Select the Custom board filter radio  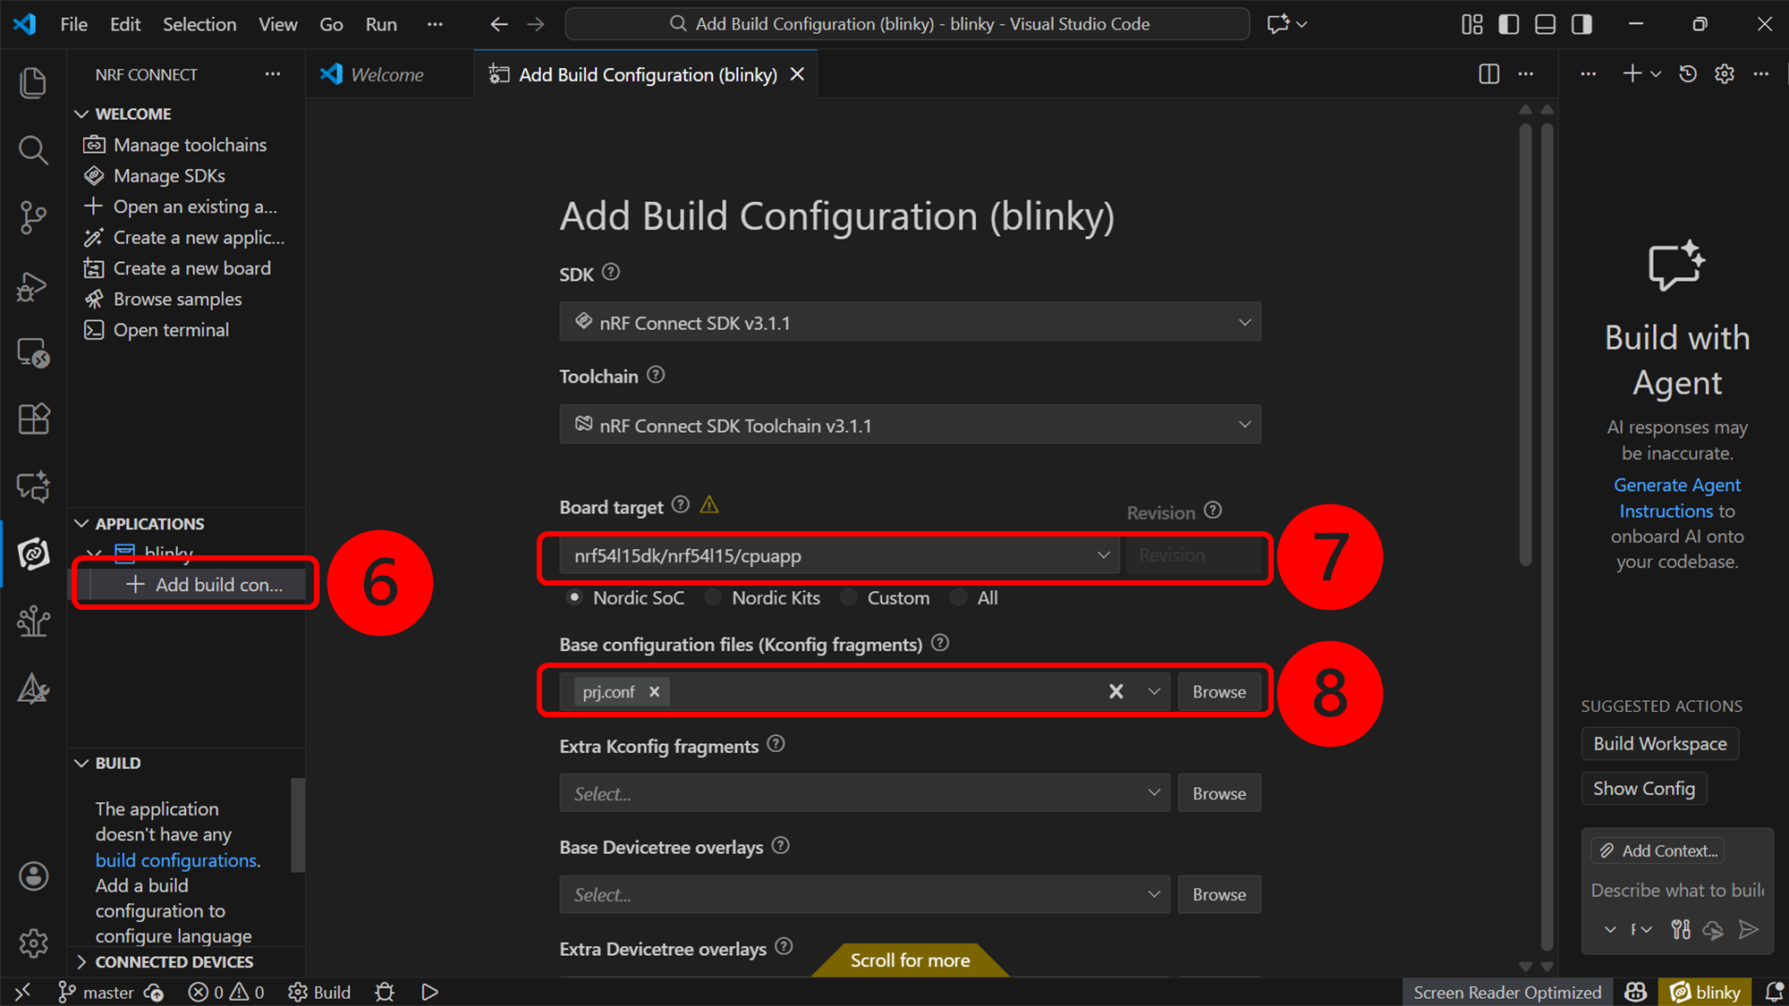(x=849, y=597)
